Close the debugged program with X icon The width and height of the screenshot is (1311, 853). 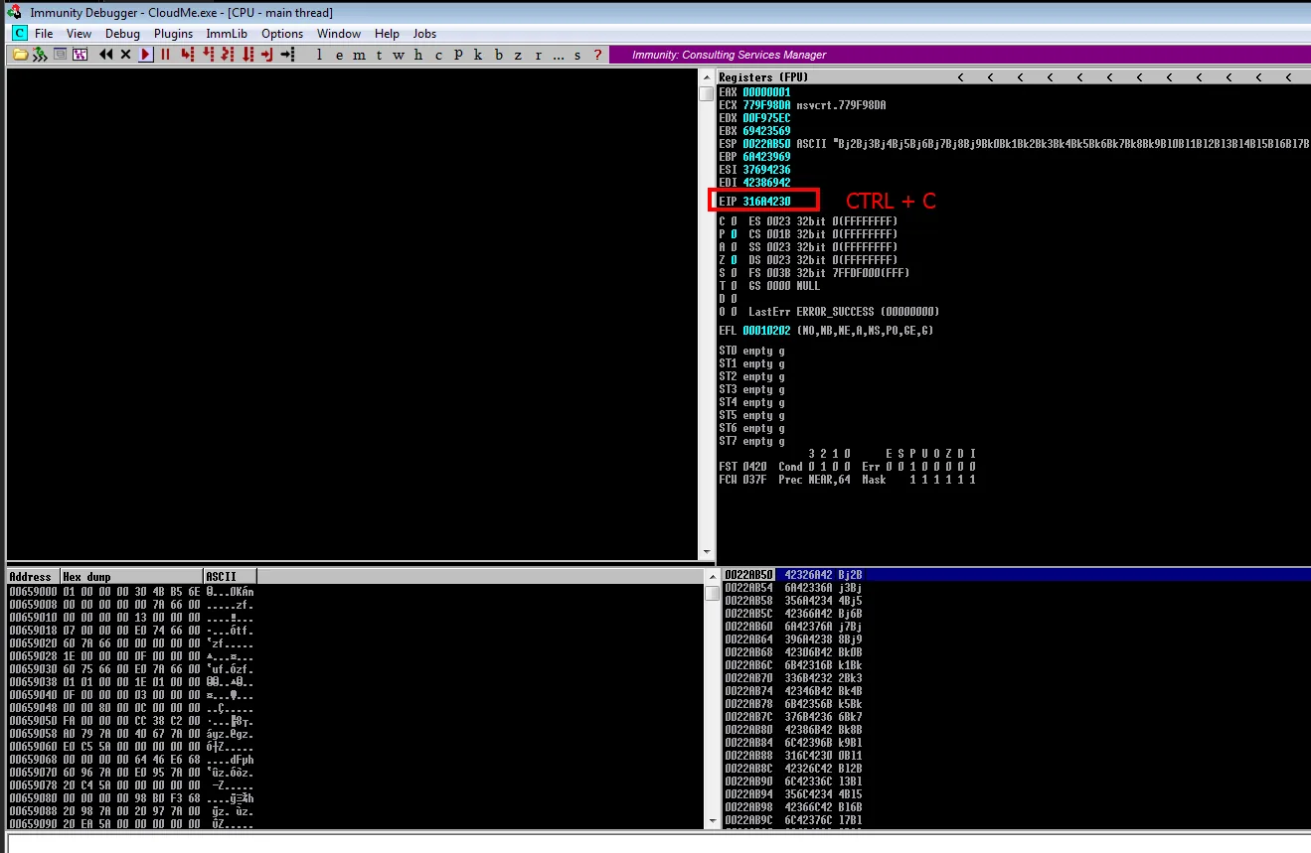coord(125,55)
